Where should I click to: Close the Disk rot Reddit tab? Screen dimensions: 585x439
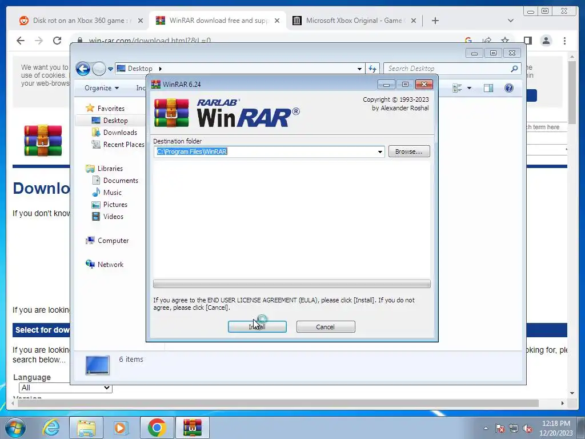tap(141, 21)
